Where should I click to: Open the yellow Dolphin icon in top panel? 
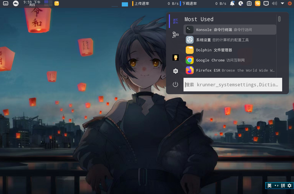tap(57, 3)
